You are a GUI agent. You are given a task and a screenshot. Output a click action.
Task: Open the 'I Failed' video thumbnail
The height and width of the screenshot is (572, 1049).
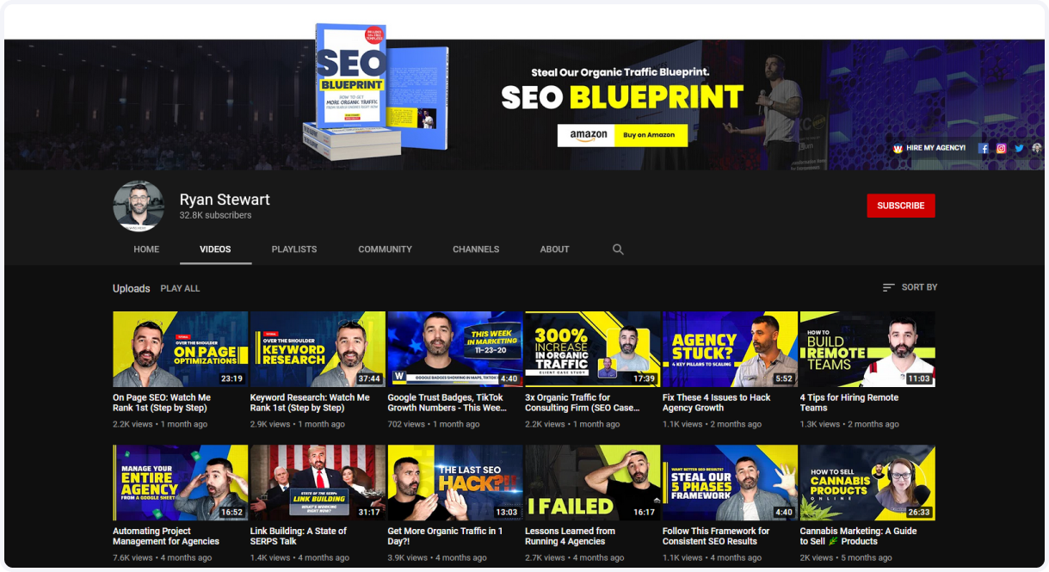click(593, 483)
